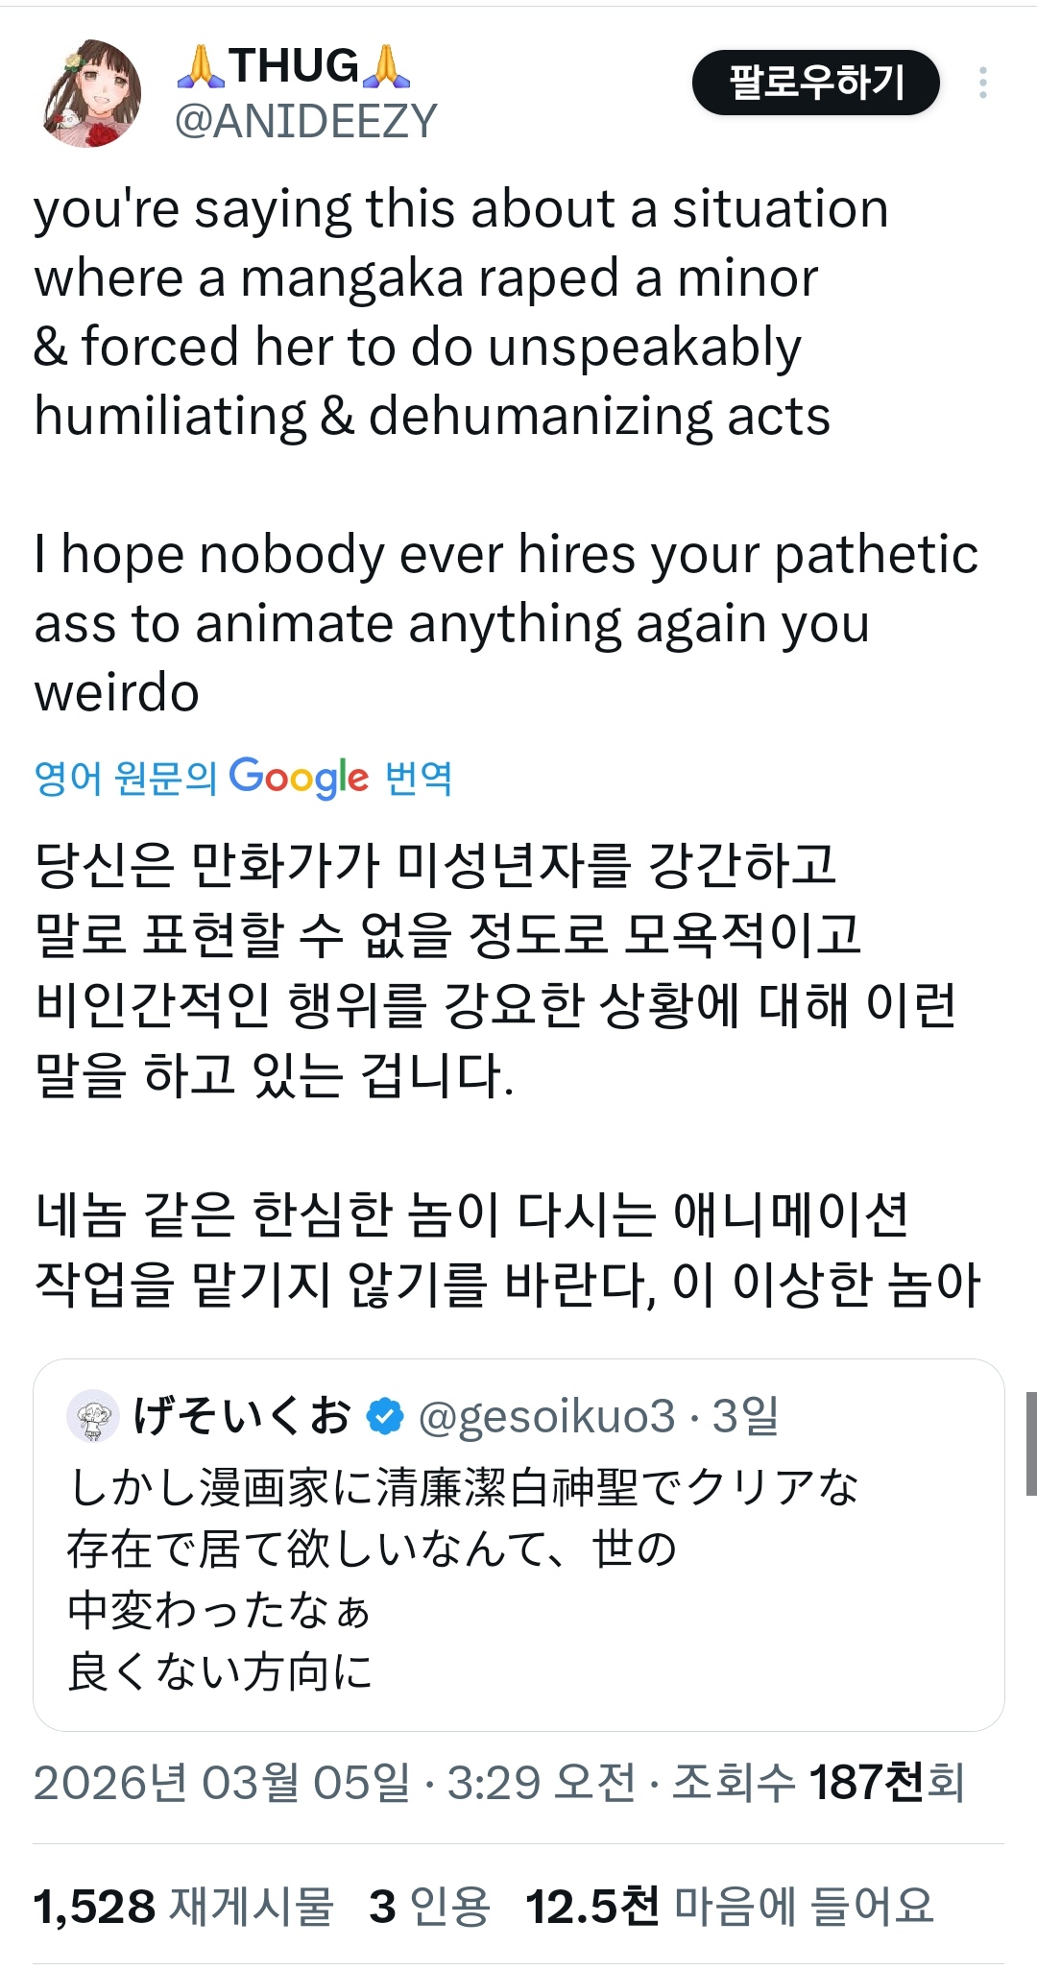Viewport: 1037px width, 1970px height.
Task: Open the げそいくお quoted author name
Action: [242, 1416]
